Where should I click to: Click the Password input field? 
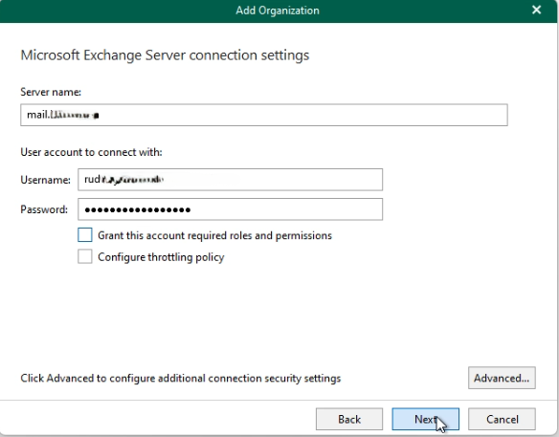[x=231, y=209]
